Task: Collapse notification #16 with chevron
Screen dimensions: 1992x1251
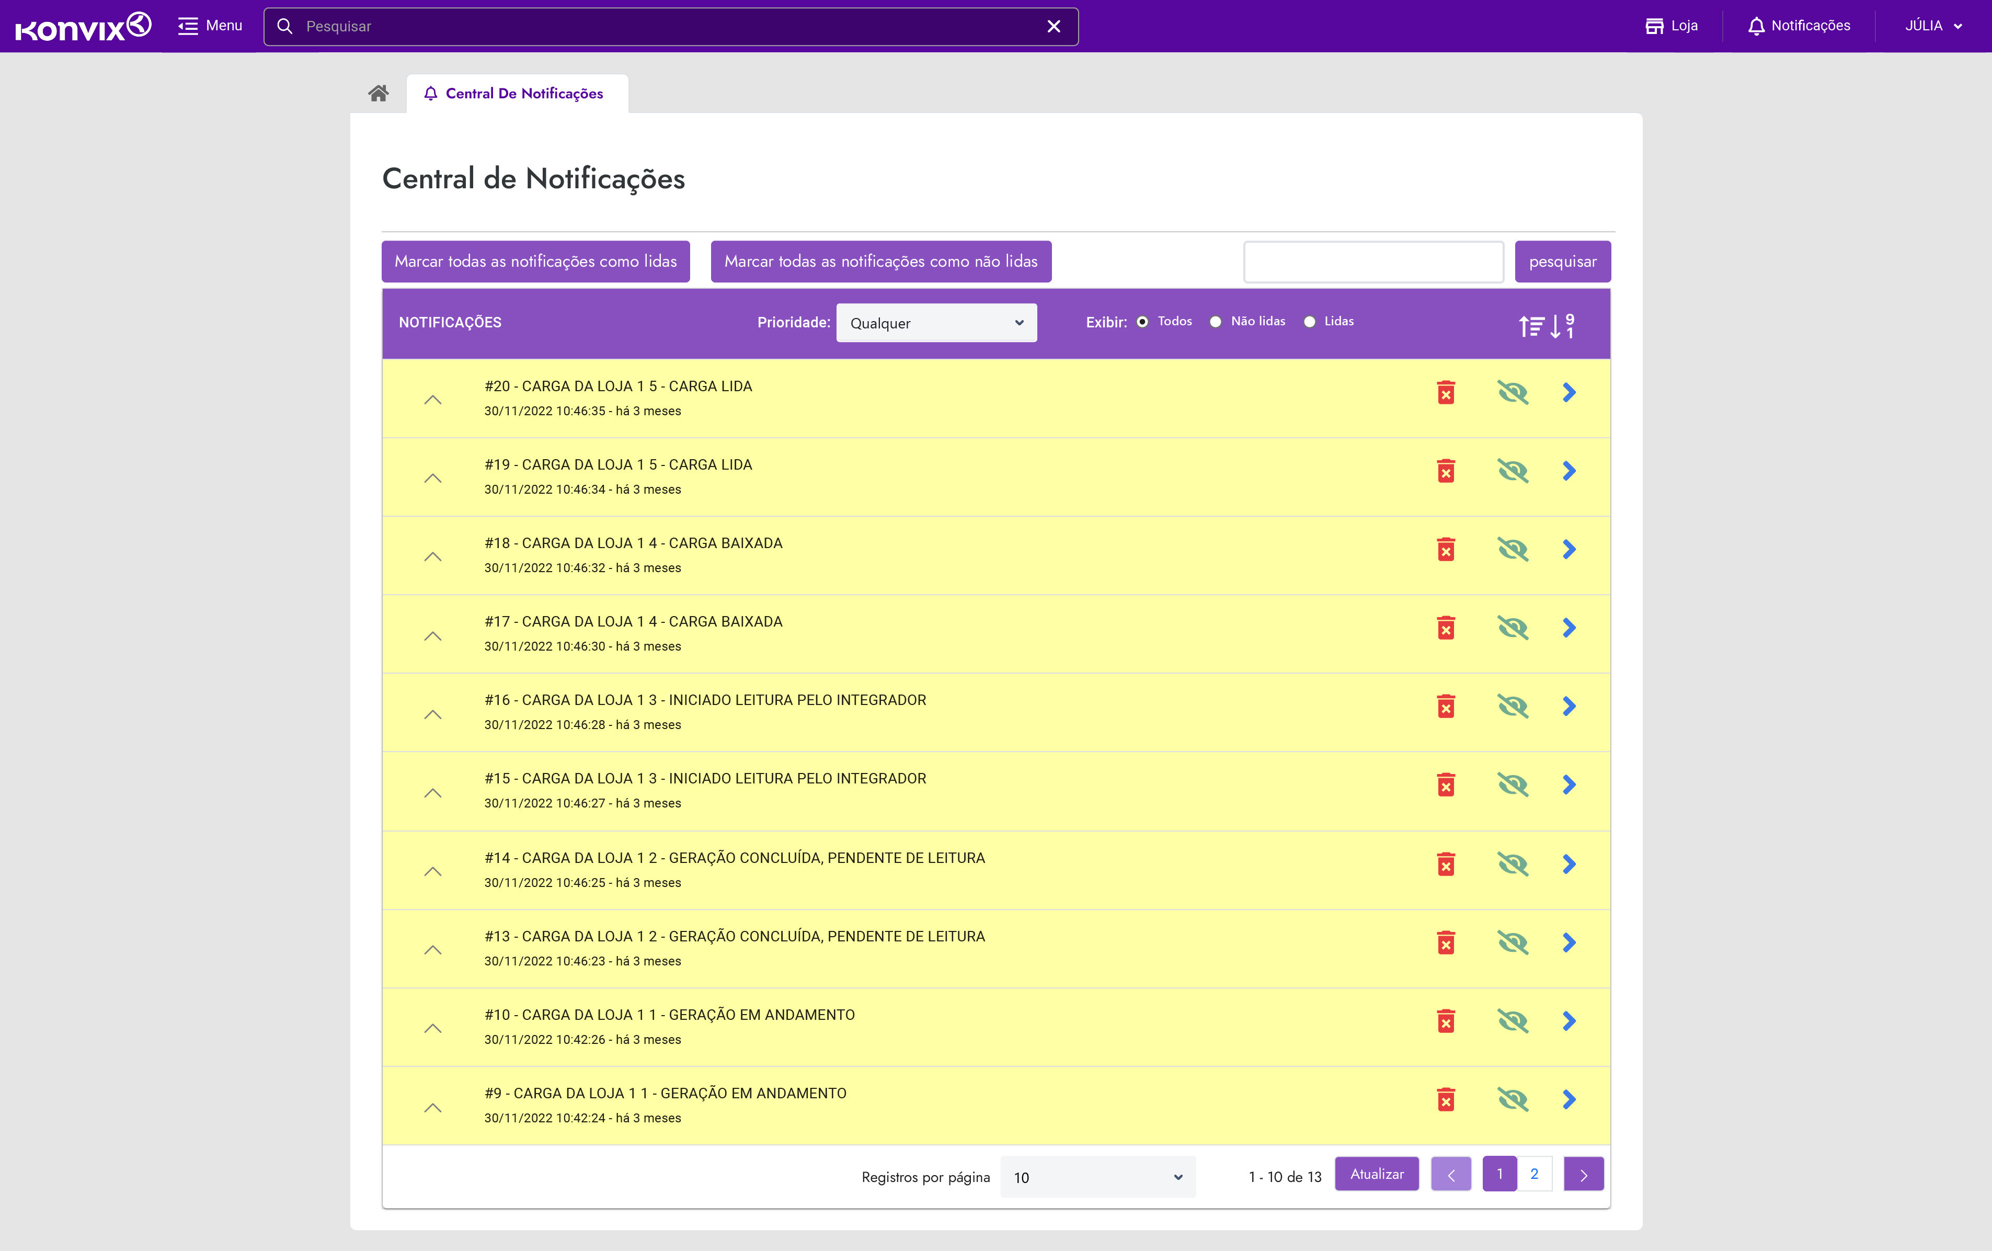Action: (x=432, y=715)
